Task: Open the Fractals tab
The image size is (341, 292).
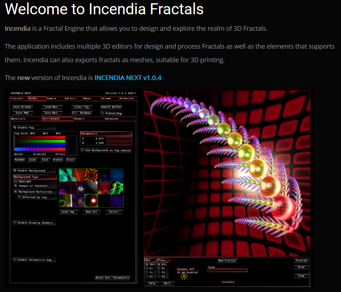Action: [x=19, y=99]
